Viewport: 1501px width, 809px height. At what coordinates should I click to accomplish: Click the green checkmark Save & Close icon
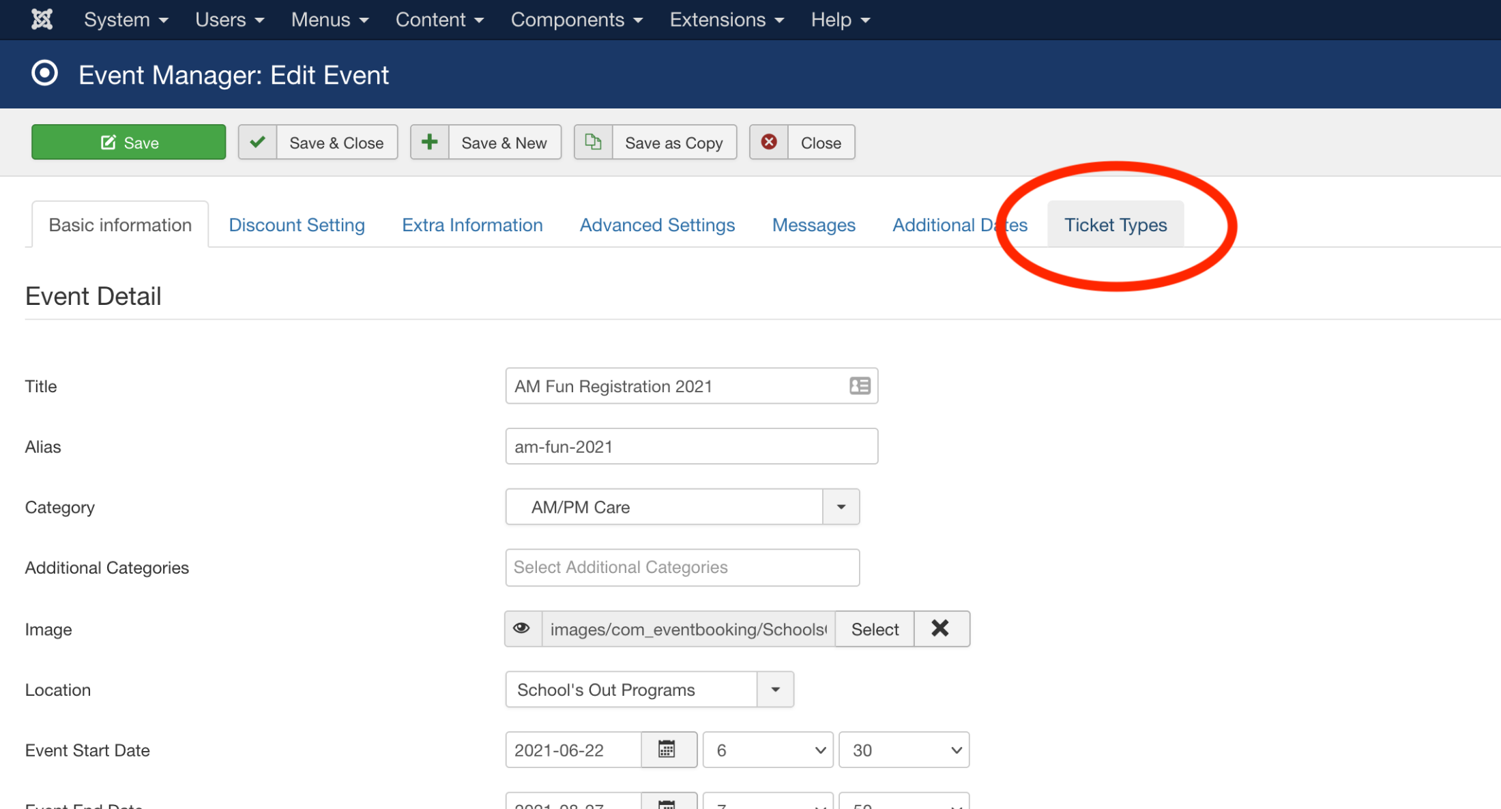tap(257, 143)
